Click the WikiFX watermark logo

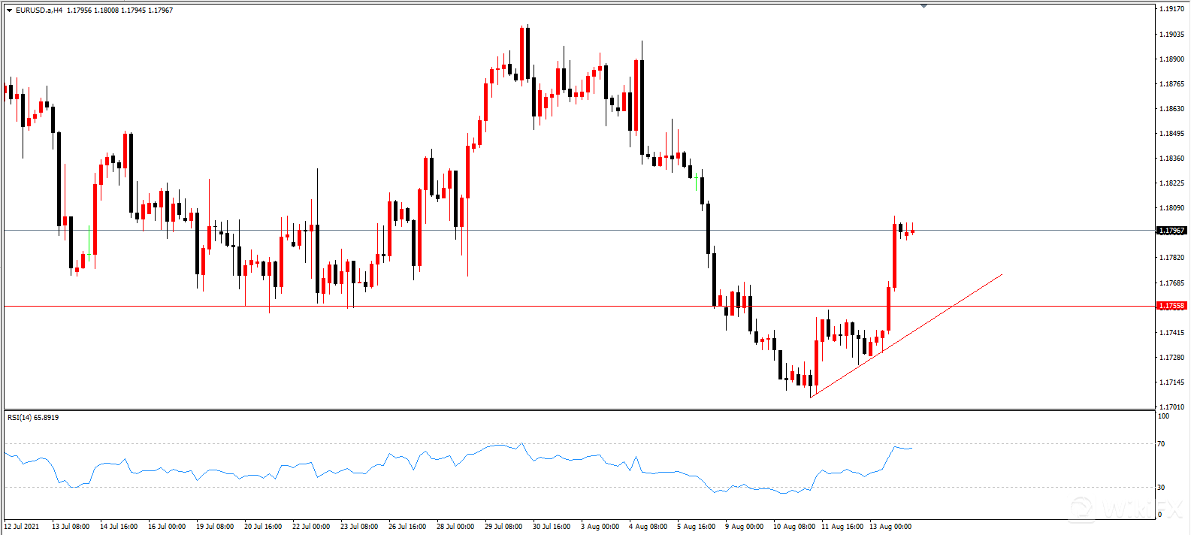click(1123, 508)
